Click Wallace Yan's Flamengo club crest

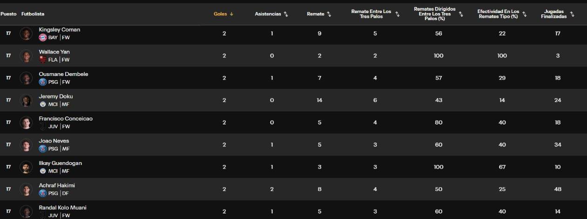pyautogui.click(x=43, y=60)
